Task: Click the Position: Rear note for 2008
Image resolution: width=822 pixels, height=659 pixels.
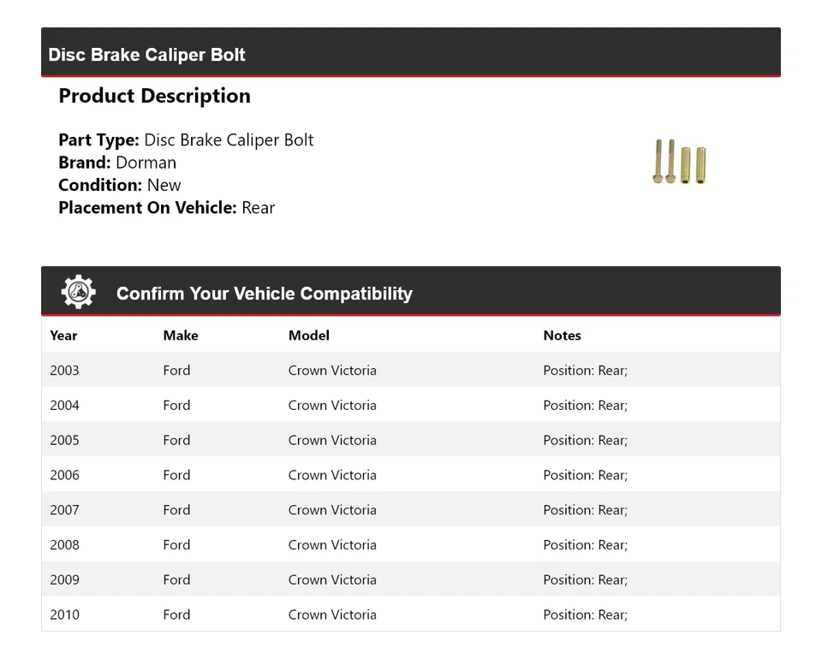Action: pos(585,545)
